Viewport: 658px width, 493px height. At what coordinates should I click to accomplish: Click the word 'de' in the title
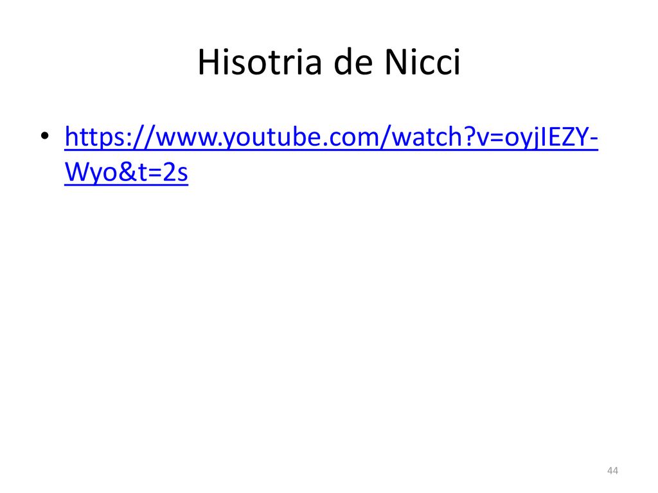[353, 62]
